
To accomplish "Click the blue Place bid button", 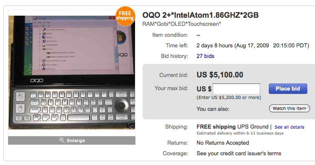I will pyautogui.click(x=288, y=89).
